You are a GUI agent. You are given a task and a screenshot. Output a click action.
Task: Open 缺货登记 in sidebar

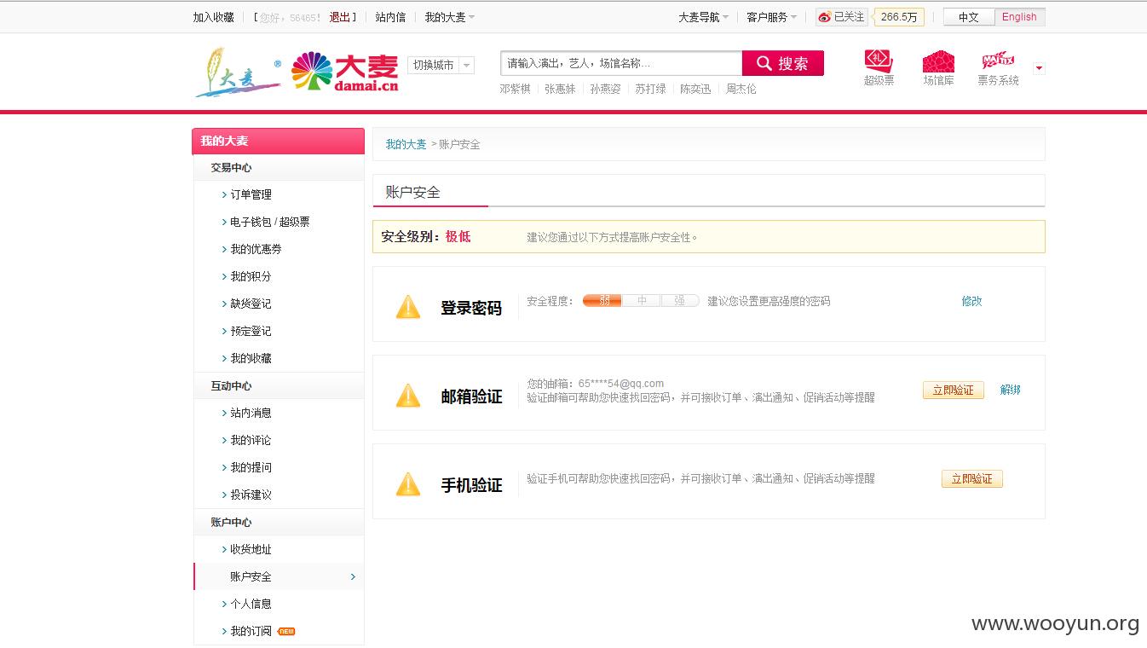[x=251, y=304]
